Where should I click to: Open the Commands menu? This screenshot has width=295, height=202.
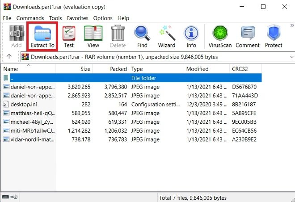pos(30,18)
